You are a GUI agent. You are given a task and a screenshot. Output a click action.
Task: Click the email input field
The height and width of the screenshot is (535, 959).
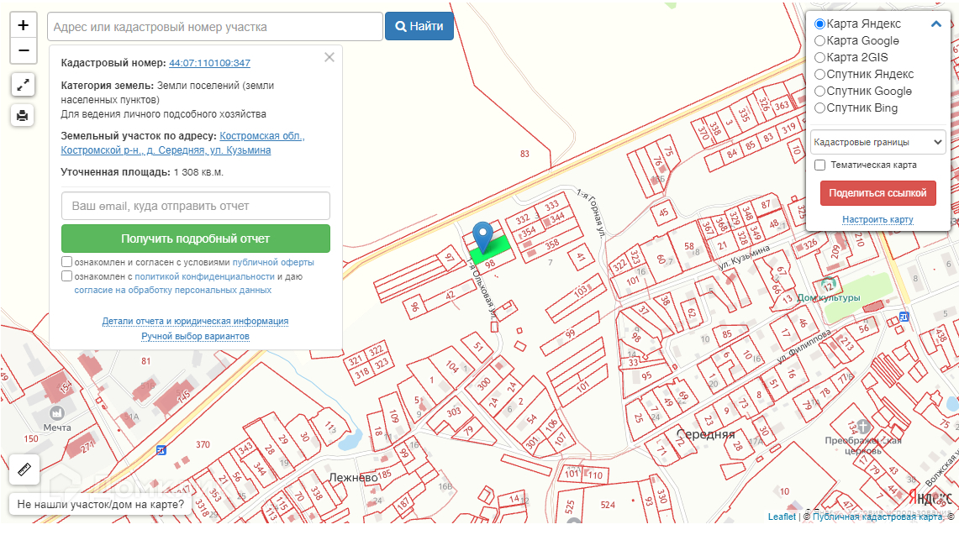click(195, 206)
